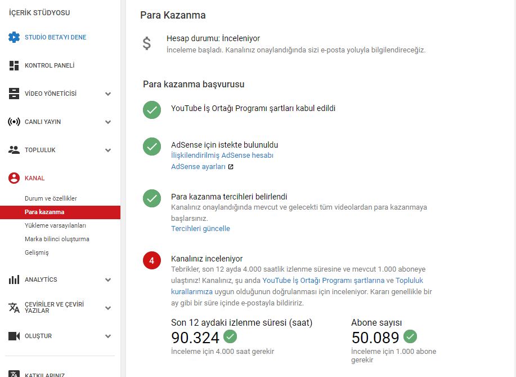The height and width of the screenshot is (377, 516).
Task: Click 'Hesap durumu: İnceleniyor' text
Action: tap(213, 38)
